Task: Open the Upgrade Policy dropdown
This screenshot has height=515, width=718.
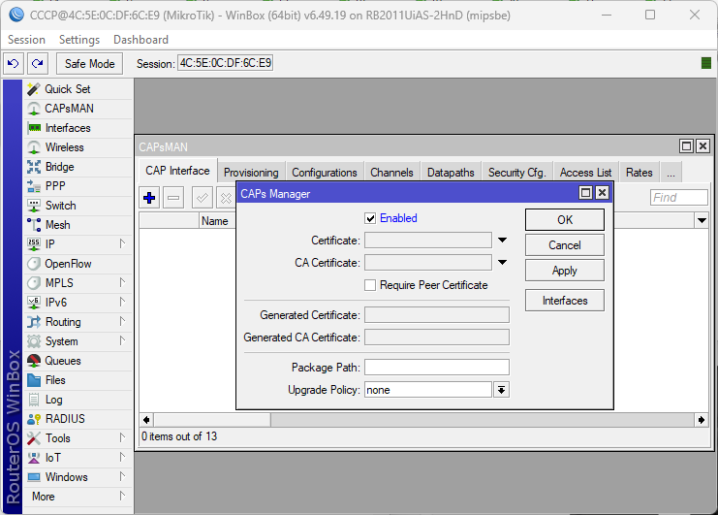Action: click(x=501, y=390)
